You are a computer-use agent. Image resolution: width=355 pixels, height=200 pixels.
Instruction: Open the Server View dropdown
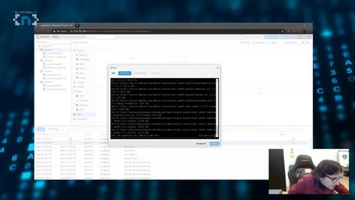[x=53, y=42]
